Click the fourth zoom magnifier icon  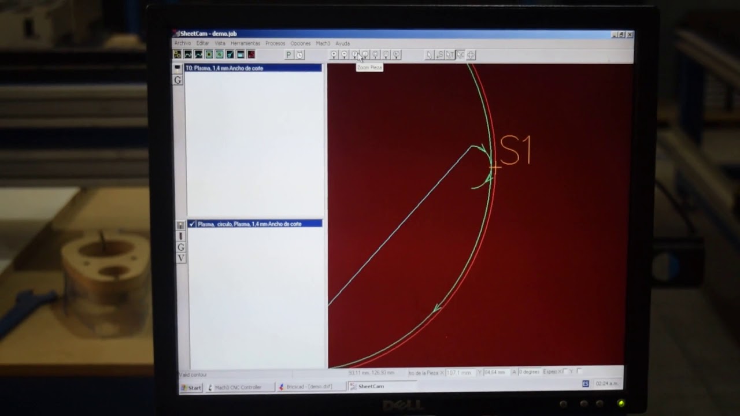(365, 55)
